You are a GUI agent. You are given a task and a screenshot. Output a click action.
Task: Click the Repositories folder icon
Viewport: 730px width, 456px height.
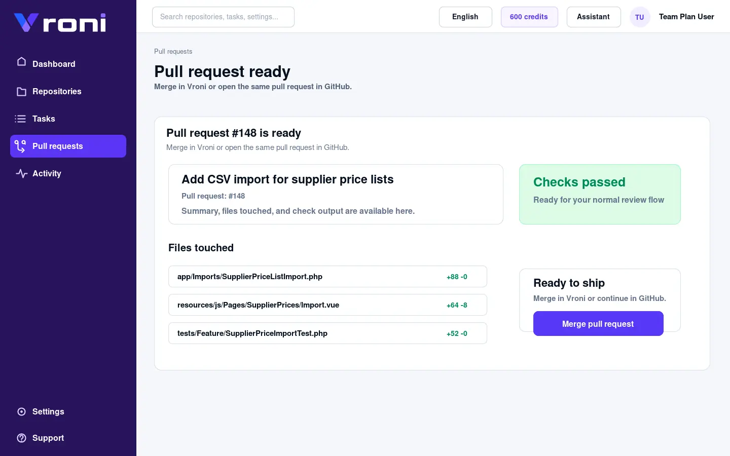[21, 91]
